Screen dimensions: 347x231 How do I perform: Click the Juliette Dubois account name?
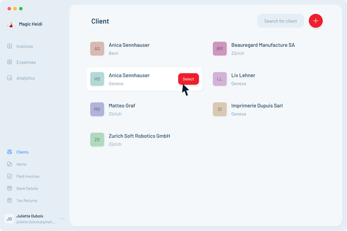coord(29,216)
